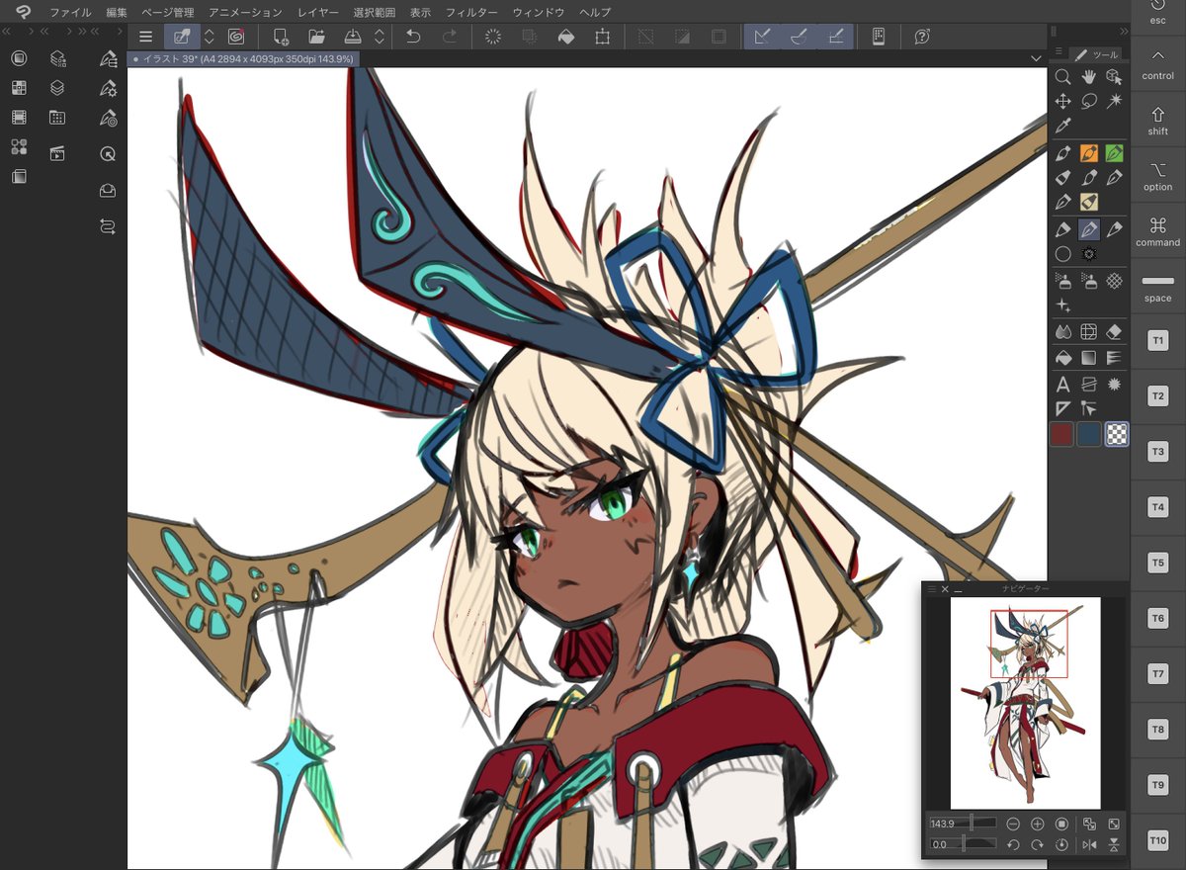Toggle snap to special ruler
The height and width of the screenshot is (870, 1186).
tap(799, 37)
